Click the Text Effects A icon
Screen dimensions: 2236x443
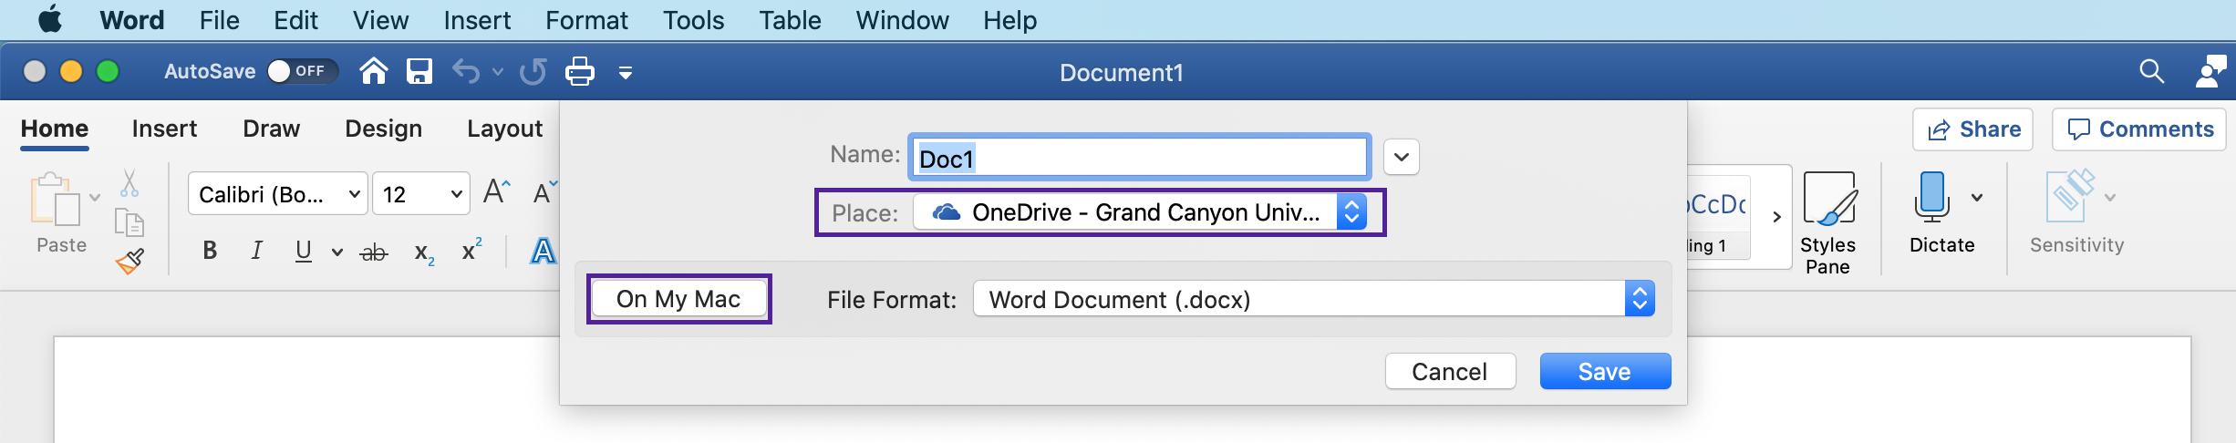[x=543, y=251]
